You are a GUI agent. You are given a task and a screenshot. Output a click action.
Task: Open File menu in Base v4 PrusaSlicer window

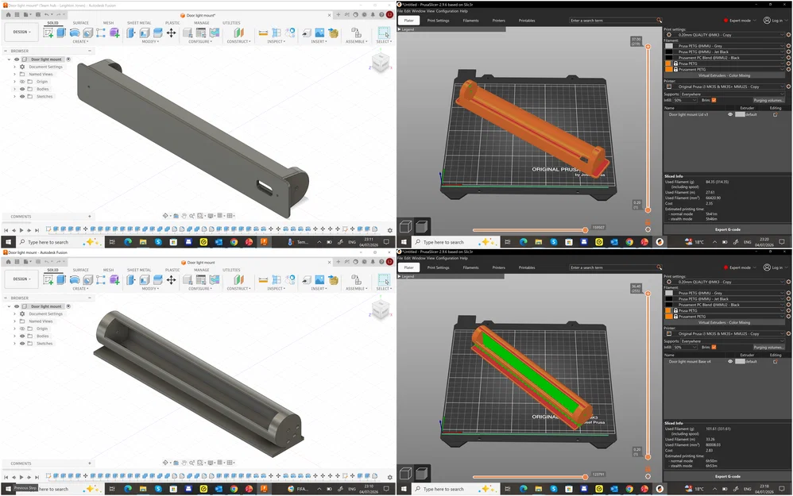[400, 258]
